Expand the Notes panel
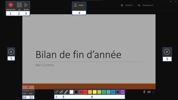Screen dimensions: 178x100 click(79, 5)
